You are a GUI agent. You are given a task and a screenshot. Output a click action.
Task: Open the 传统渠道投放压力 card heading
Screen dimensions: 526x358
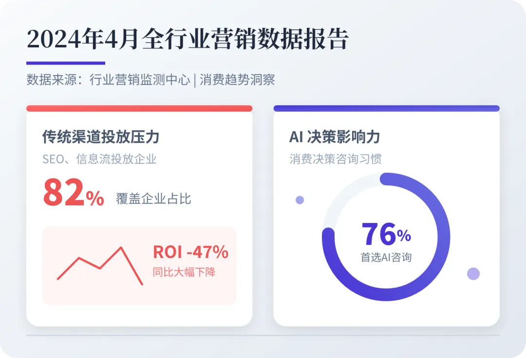click(x=101, y=137)
